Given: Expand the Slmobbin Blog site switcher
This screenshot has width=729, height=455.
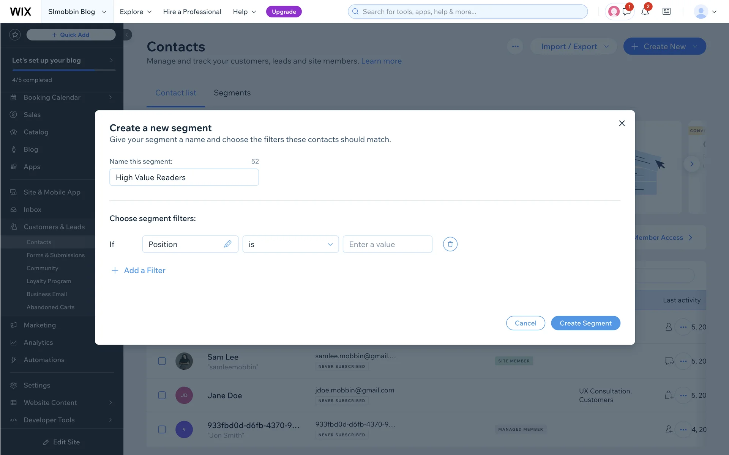Looking at the screenshot, I should (77, 12).
